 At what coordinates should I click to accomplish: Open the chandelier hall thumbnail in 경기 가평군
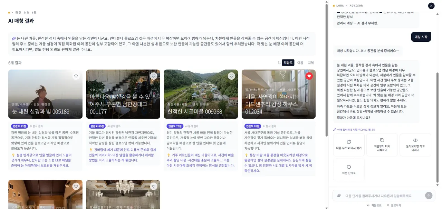123,194
